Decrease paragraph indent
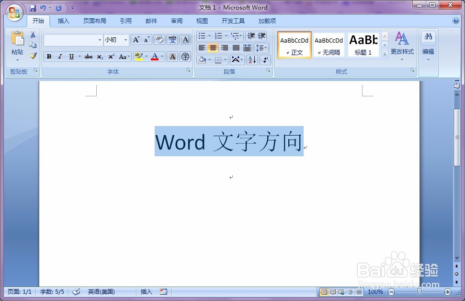The image size is (465, 301). pos(251,36)
